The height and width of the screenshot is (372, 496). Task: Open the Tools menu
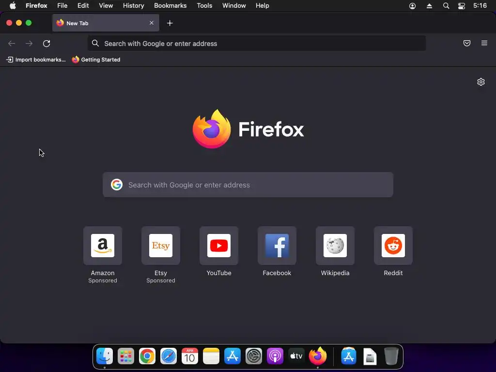tap(204, 6)
